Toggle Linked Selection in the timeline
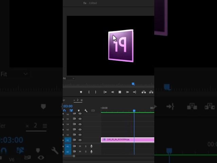 click(71, 111)
